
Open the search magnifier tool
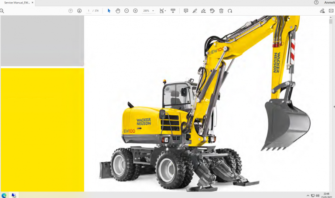click(x=2, y=11)
